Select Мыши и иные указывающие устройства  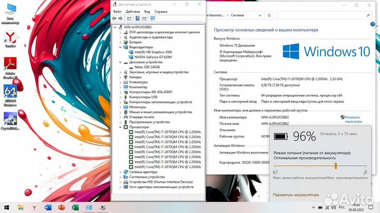point(160,112)
